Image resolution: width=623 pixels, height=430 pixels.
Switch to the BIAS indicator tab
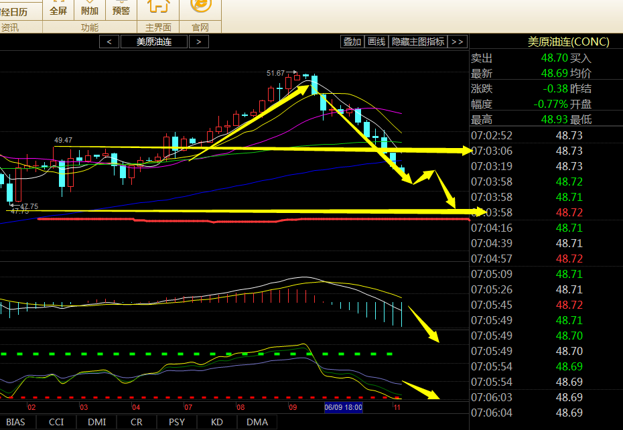point(15,422)
